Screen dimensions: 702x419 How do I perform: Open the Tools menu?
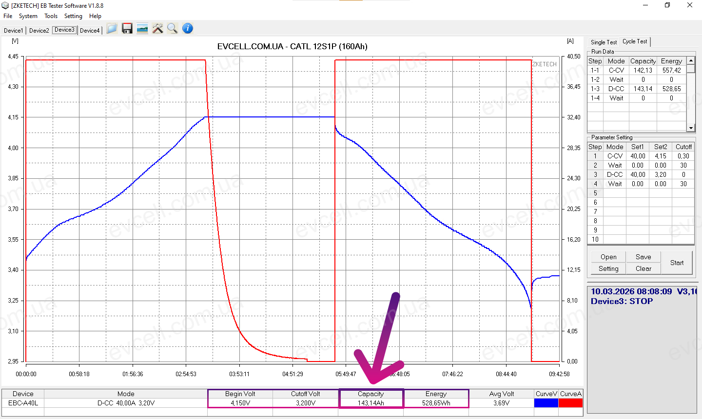(x=51, y=16)
